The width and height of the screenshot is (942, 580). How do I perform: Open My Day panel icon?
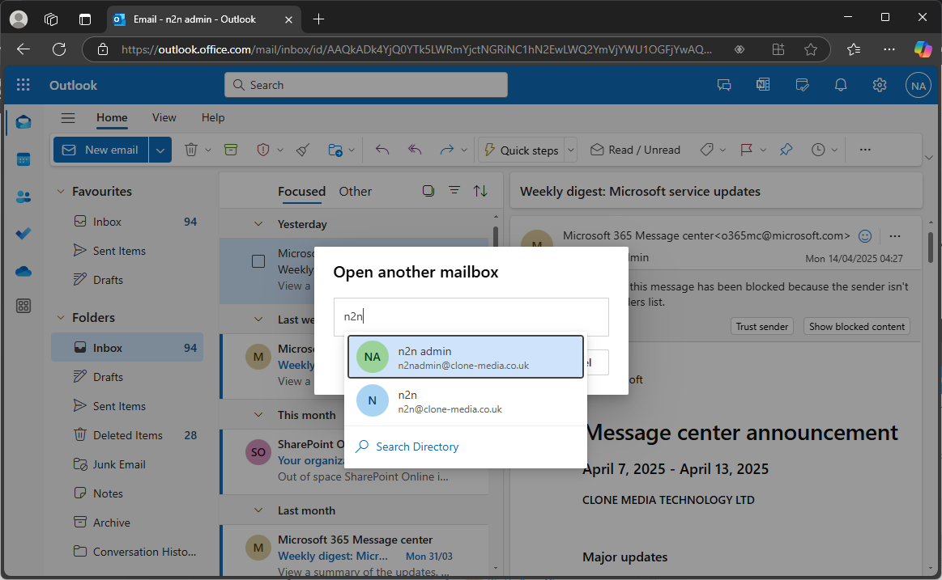pos(802,85)
